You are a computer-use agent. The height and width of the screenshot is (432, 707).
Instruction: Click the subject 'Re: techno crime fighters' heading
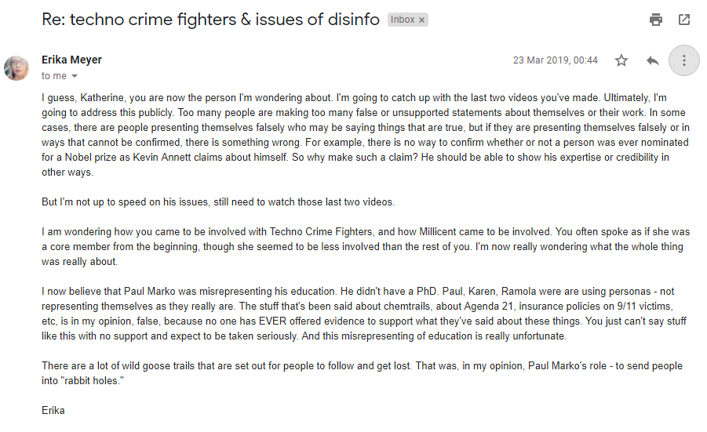coord(210,20)
